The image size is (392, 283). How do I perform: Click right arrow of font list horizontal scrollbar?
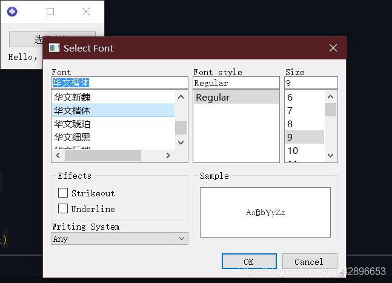pos(168,156)
